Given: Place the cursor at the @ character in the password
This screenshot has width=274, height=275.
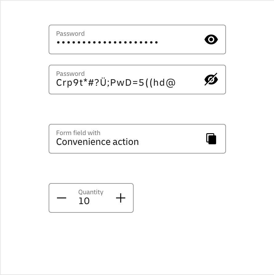Looking at the screenshot, I should tap(171, 83).
